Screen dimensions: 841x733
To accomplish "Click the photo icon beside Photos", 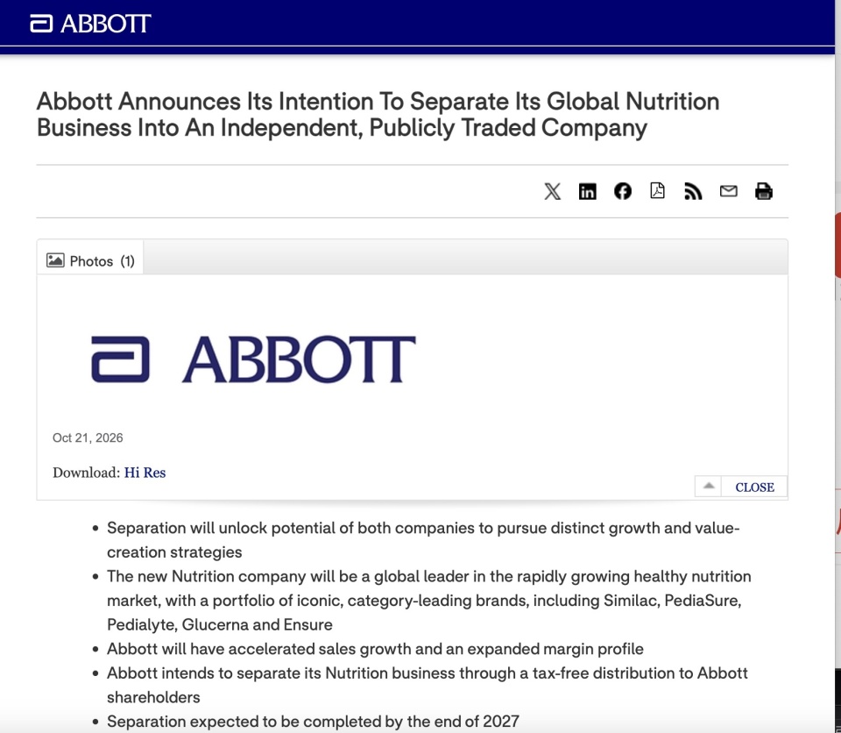I will (x=55, y=260).
